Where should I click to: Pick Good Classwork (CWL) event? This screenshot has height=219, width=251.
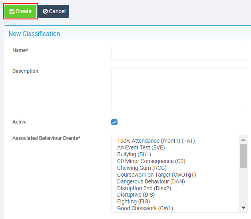click(x=145, y=208)
